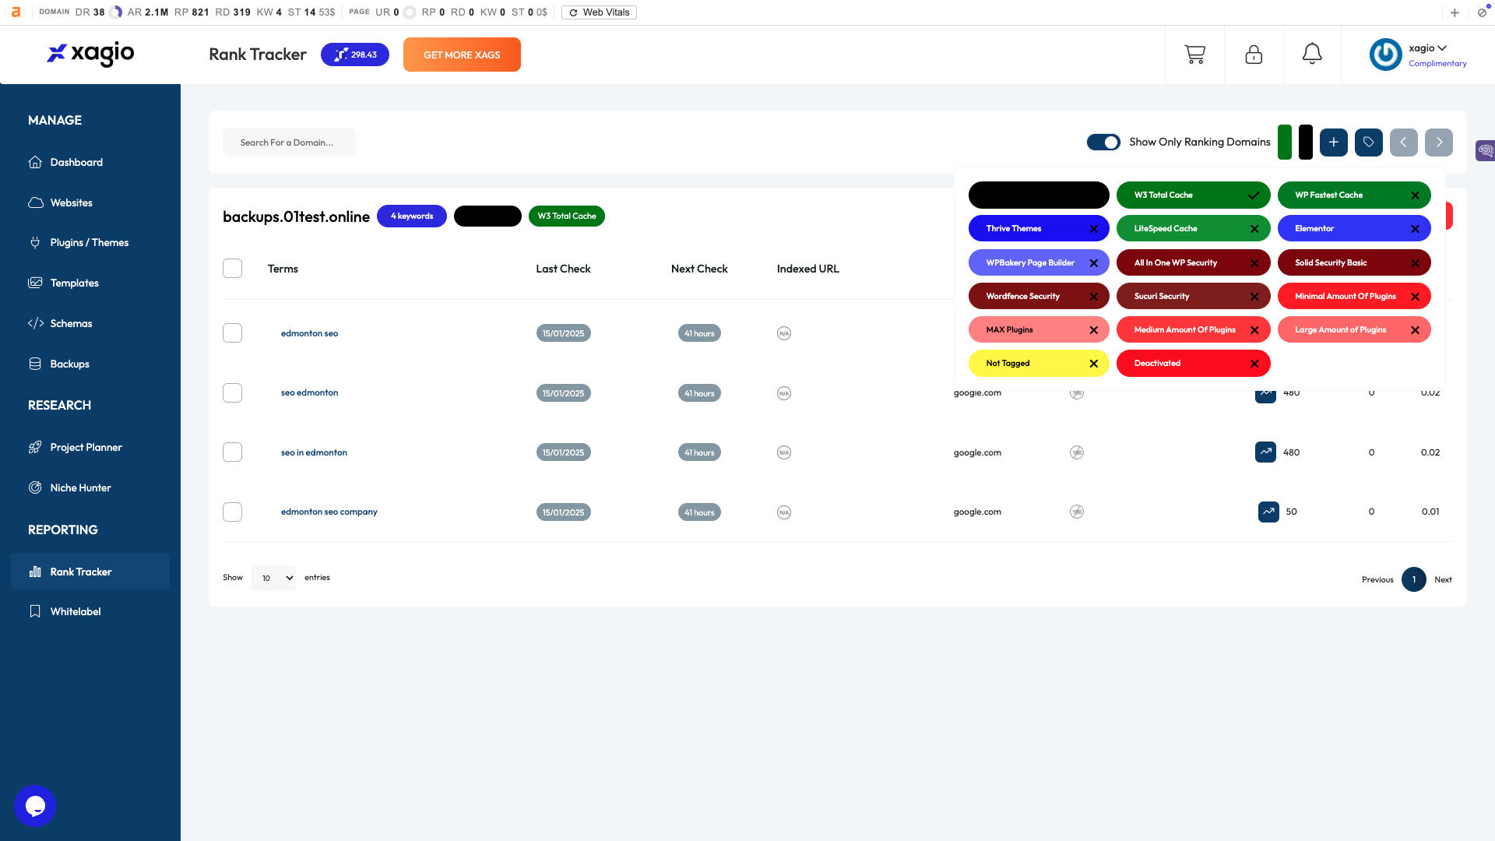Remove Not Tagged tag with X
The height and width of the screenshot is (841, 1495).
tap(1093, 364)
